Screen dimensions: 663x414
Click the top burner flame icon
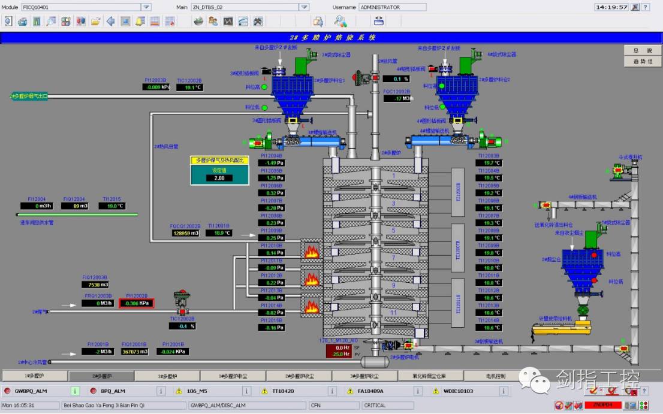(x=312, y=250)
